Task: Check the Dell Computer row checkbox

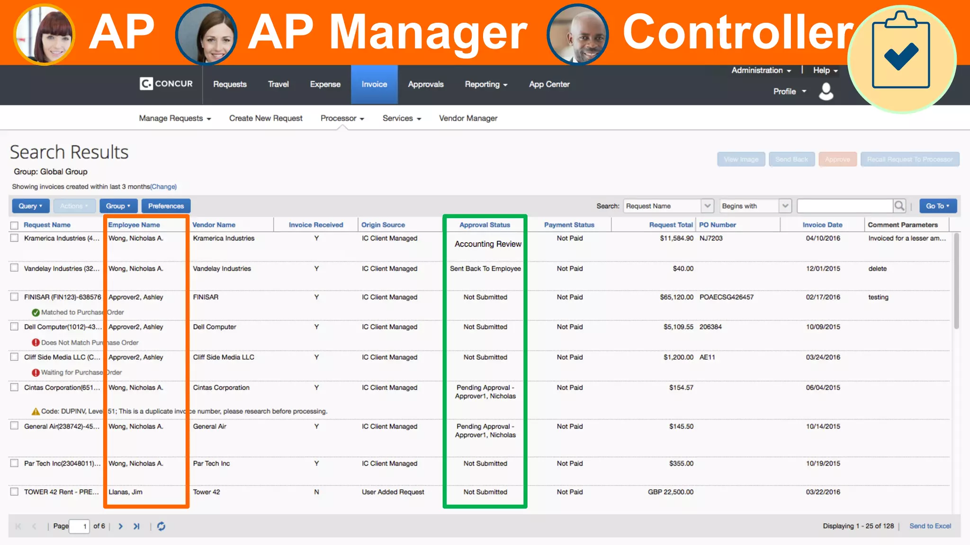Action: 15,326
